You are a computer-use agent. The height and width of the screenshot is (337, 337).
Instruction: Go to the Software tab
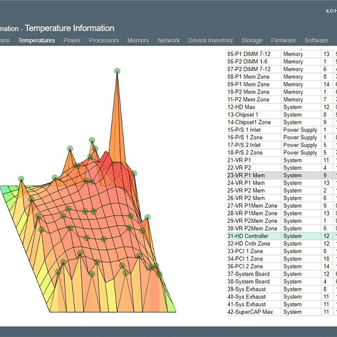click(316, 40)
